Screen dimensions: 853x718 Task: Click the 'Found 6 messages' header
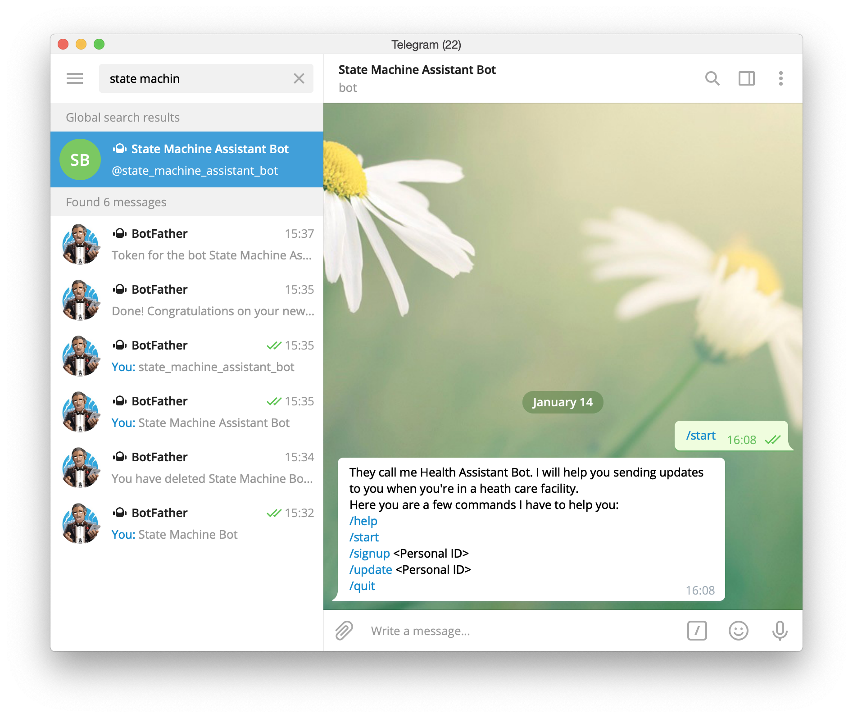[x=187, y=202]
